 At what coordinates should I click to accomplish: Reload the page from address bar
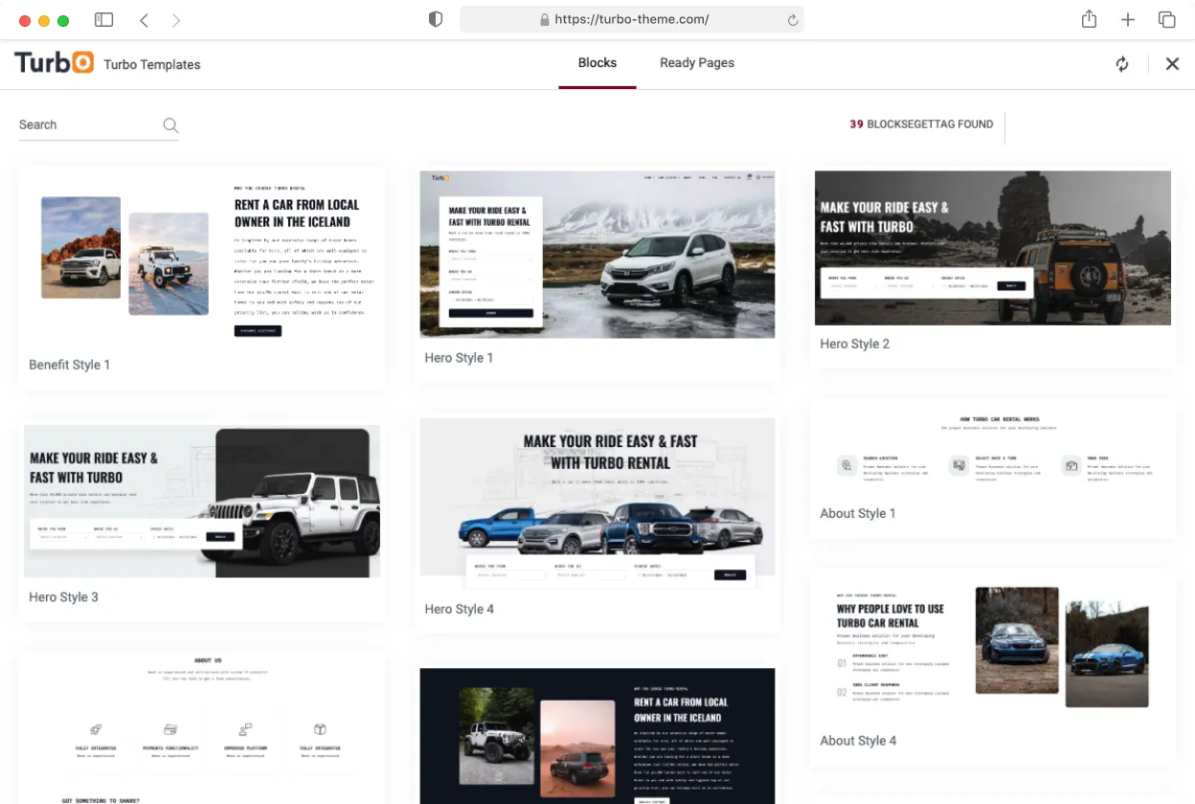click(792, 20)
